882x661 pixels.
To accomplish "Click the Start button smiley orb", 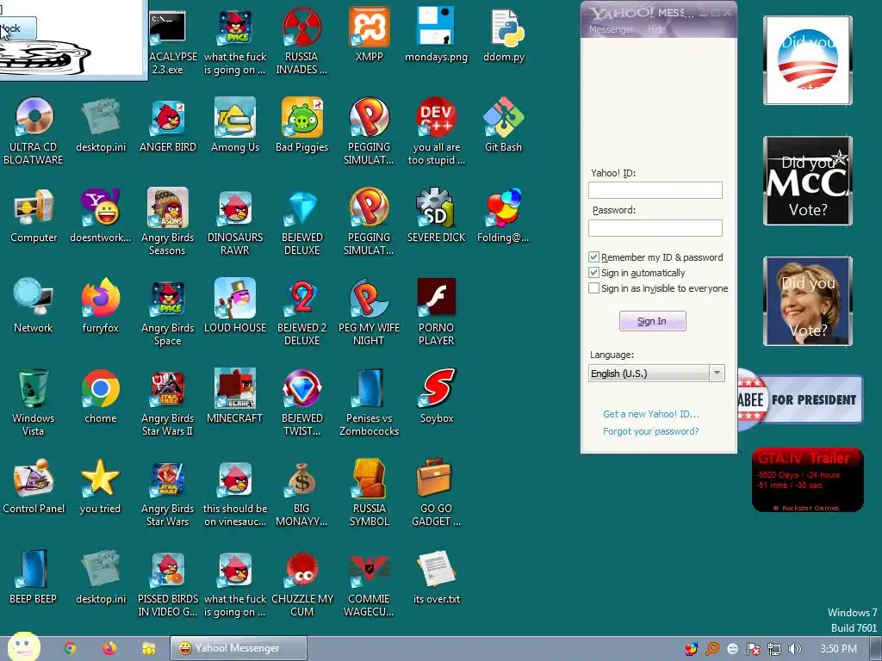I will tap(23, 647).
